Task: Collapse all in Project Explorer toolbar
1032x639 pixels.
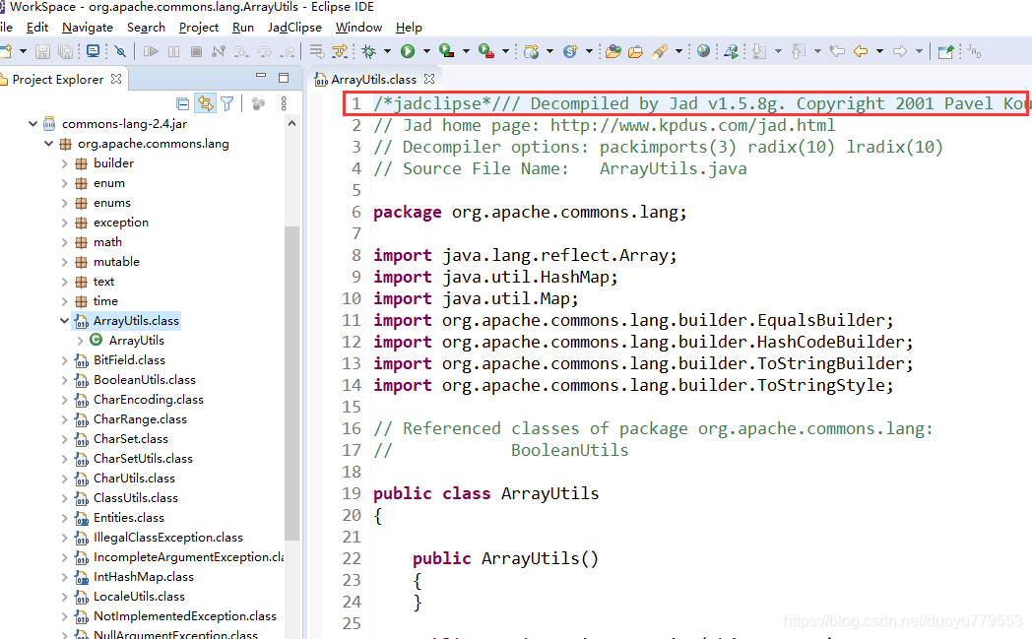Action: click(183, 103)
